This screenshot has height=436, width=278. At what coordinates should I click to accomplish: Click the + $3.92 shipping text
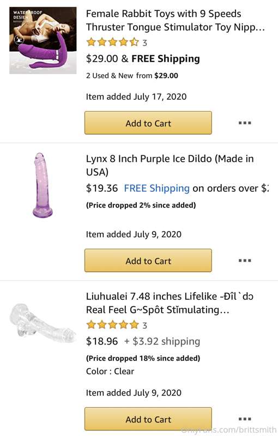pos(162,341)
